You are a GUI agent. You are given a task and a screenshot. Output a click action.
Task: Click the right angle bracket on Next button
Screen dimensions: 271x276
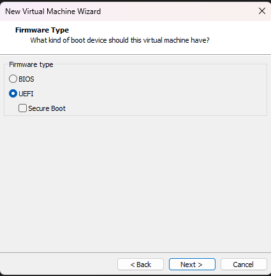pyautogui.click(x=200, y=265)
